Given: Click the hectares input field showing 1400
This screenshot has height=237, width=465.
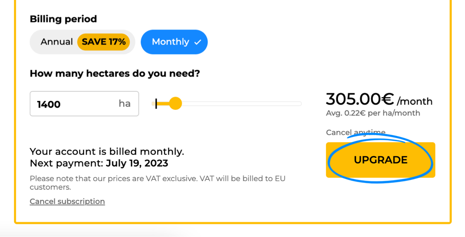Looking at the screenshot, I should pos(84,104).
